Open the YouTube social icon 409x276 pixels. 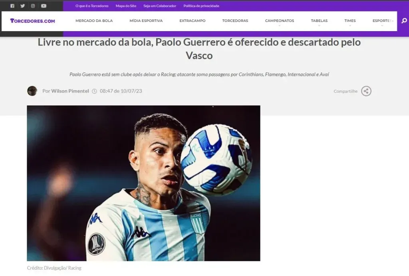tap(44, 6)
